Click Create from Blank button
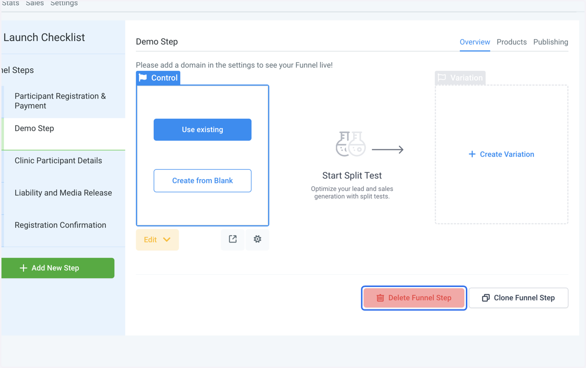 click(203, 181)
